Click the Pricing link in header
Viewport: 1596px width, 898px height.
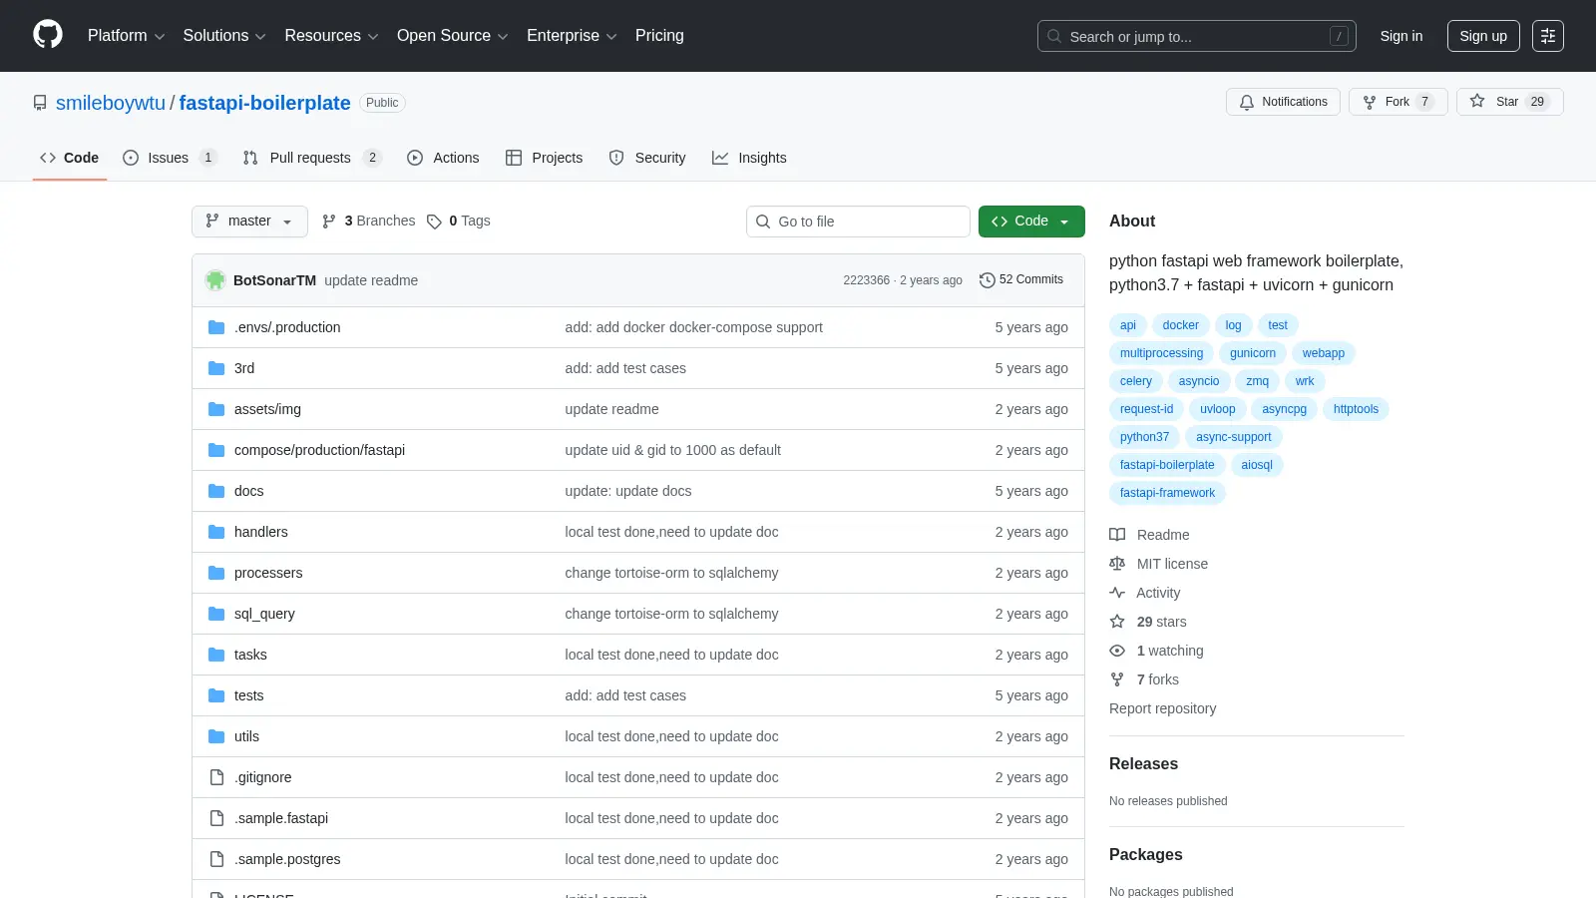tap(659, 36)
